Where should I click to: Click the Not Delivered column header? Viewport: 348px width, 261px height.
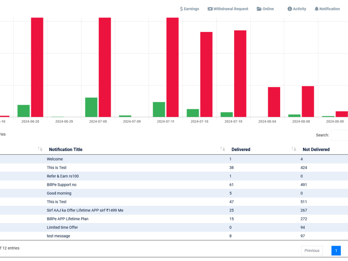(316, 150)
